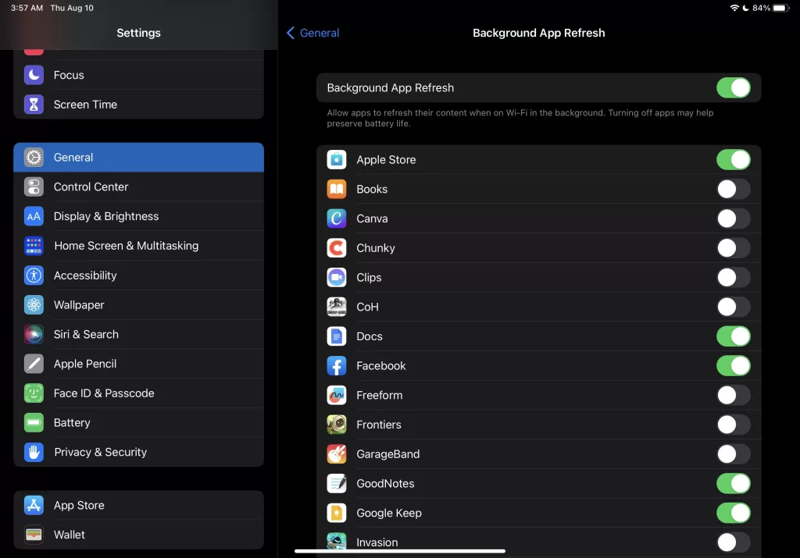Screen dimensions: 800x558
Task: Select Siri & Search in sidebar
Action: pos(139,334)
